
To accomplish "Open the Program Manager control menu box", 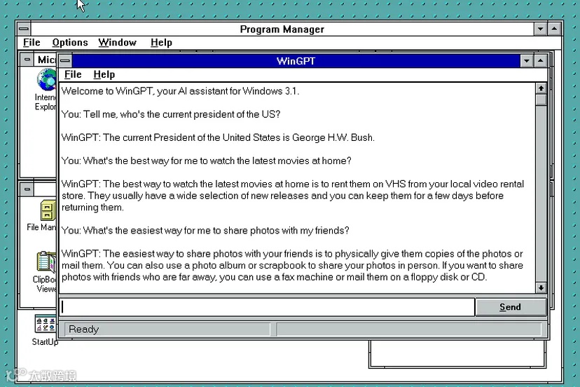I will 24,29.
